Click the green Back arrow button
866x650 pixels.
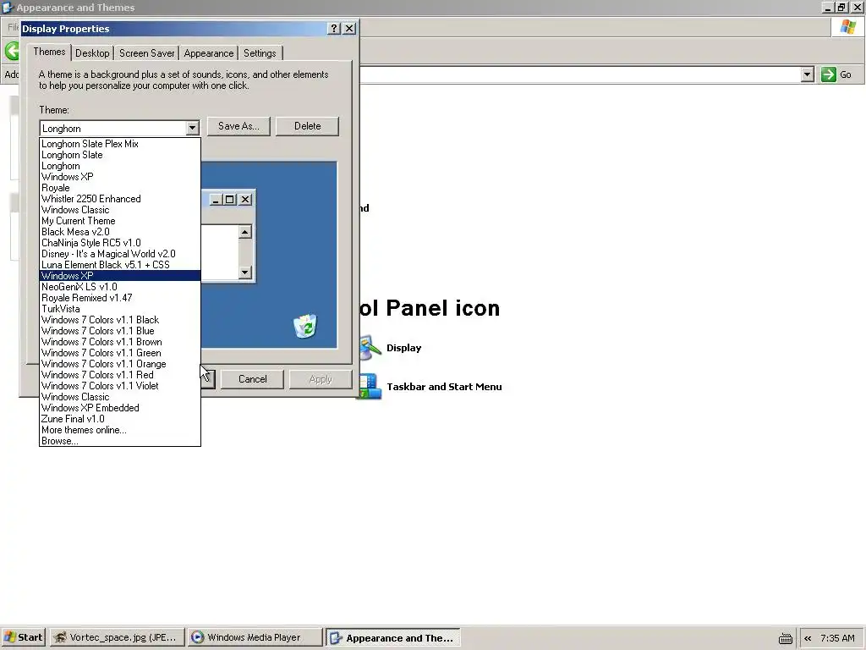point(12,52)
